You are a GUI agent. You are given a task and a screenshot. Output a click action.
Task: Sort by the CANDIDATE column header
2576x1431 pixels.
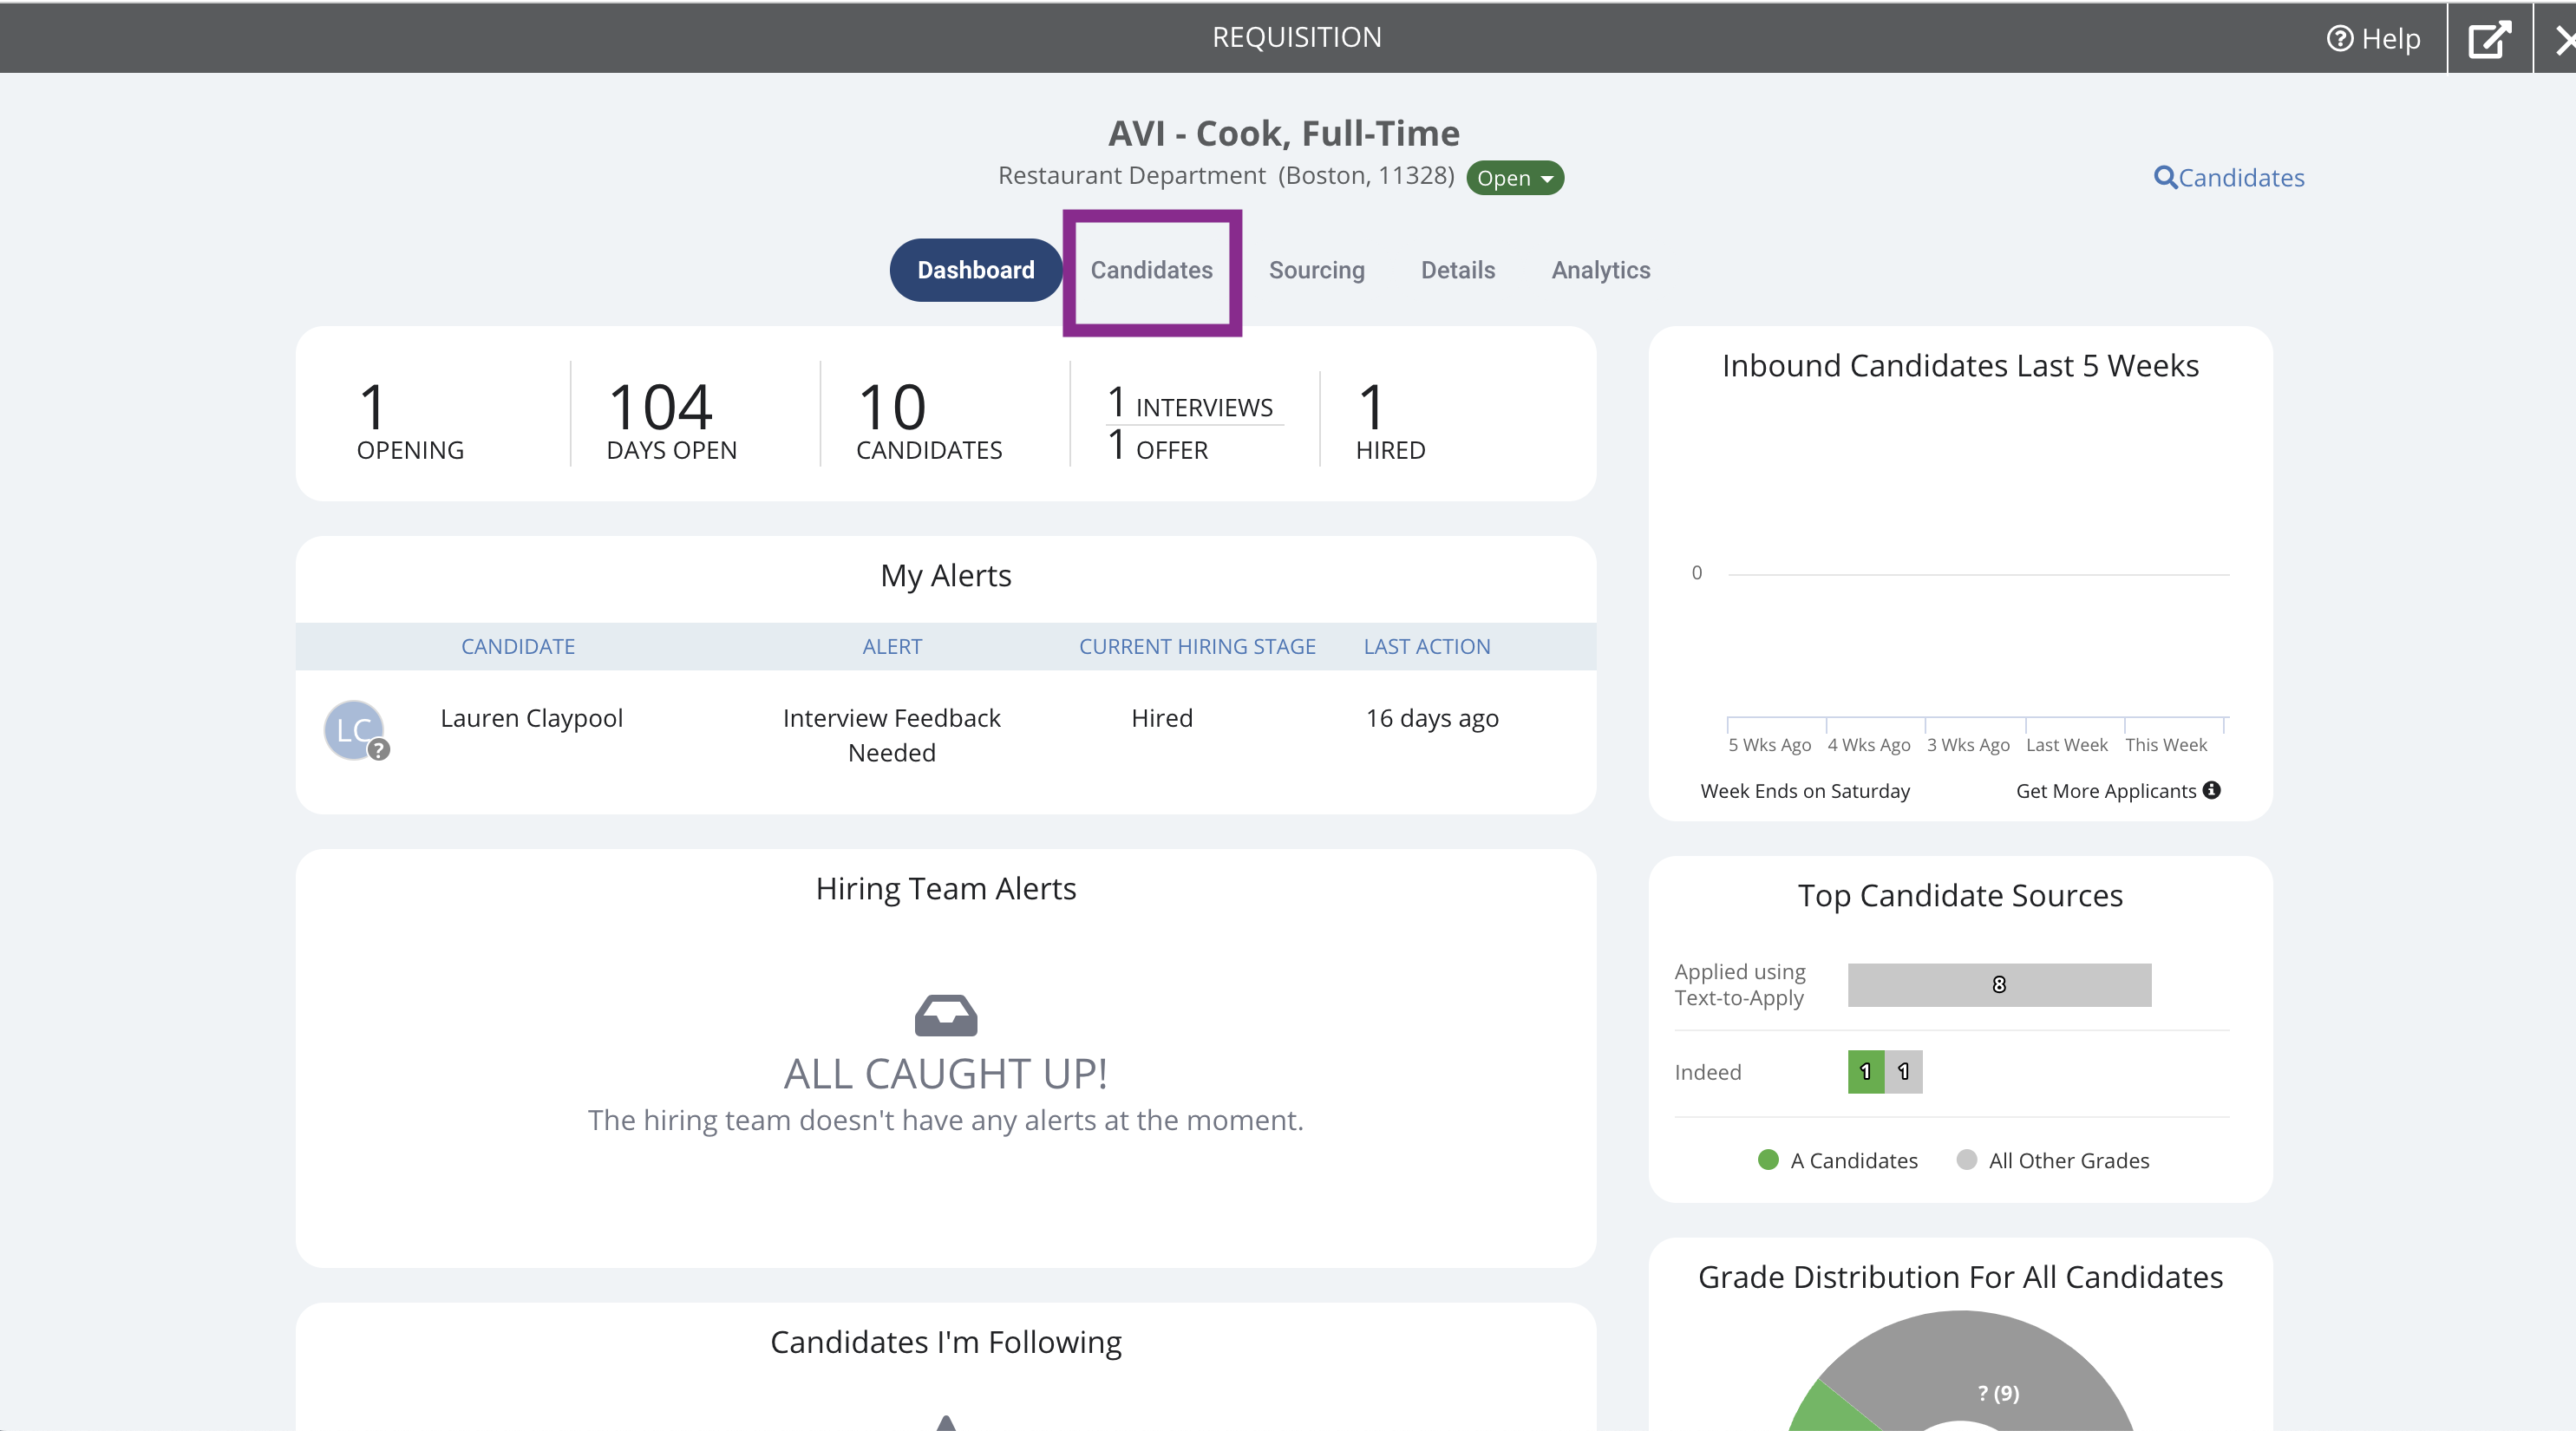click(518, 646)
